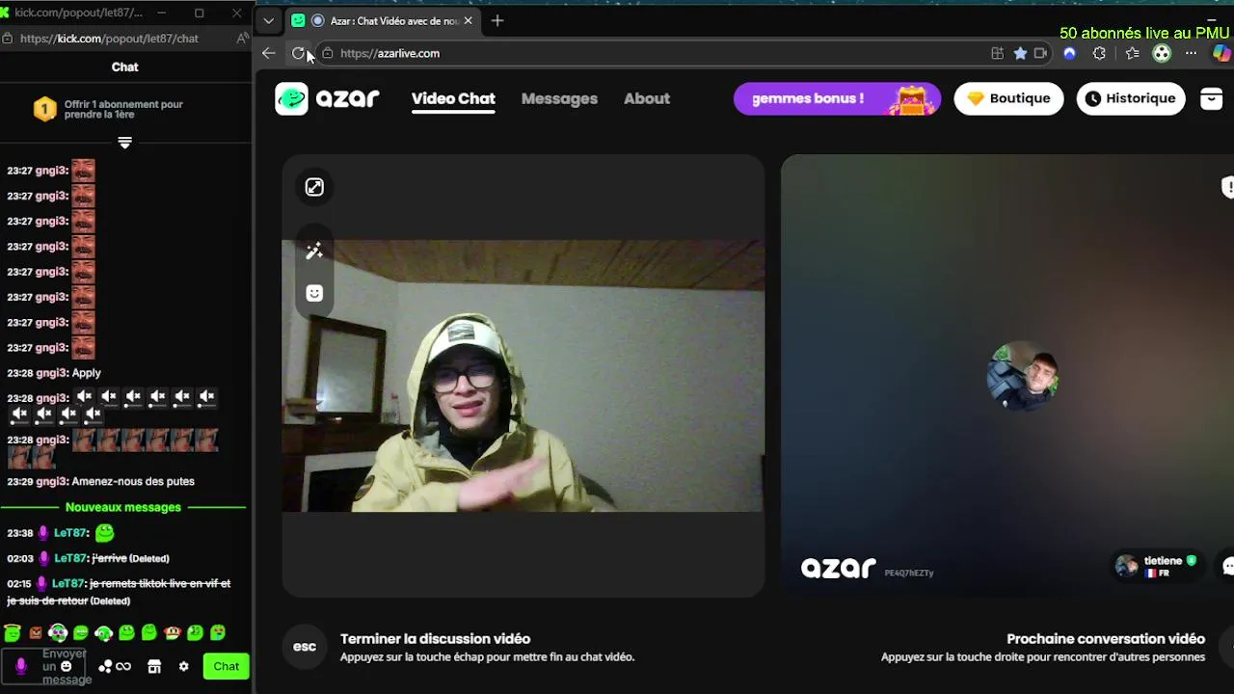Click the local webcam video feed
Viewport: 1234px width, 694px height.
(x=523, y=376)
